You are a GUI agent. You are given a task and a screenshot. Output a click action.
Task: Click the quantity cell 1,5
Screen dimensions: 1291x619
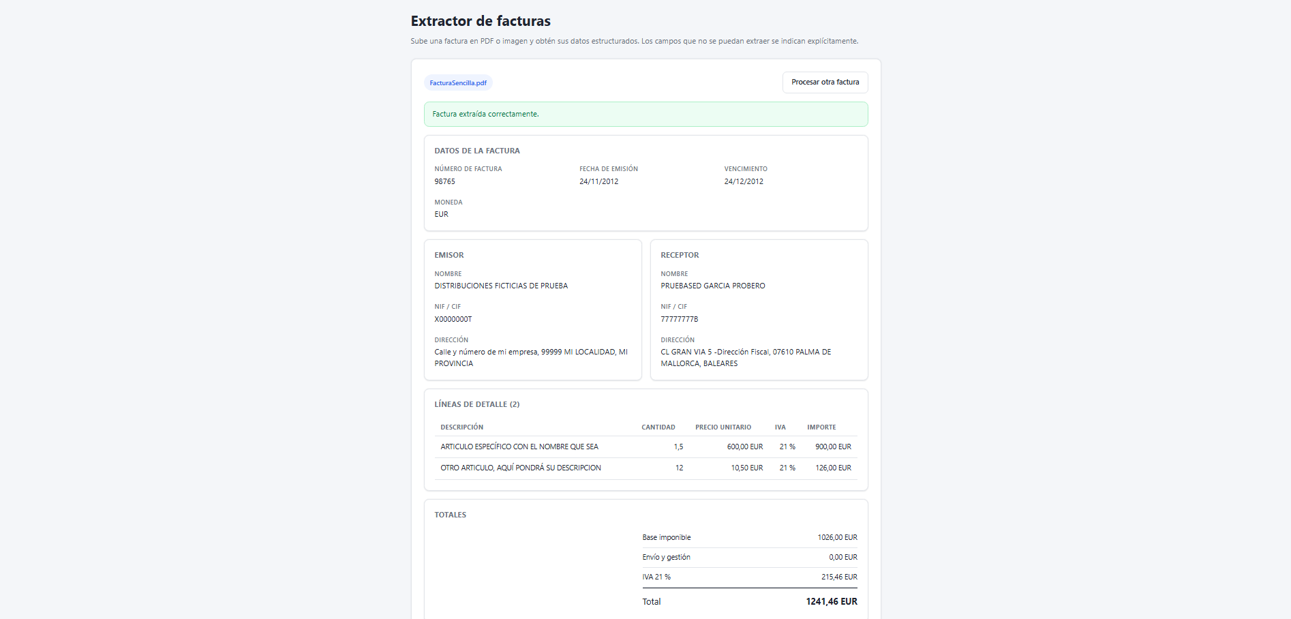point(678,447)
